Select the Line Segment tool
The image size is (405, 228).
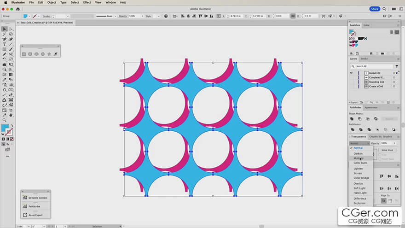[x=11, y=44]
